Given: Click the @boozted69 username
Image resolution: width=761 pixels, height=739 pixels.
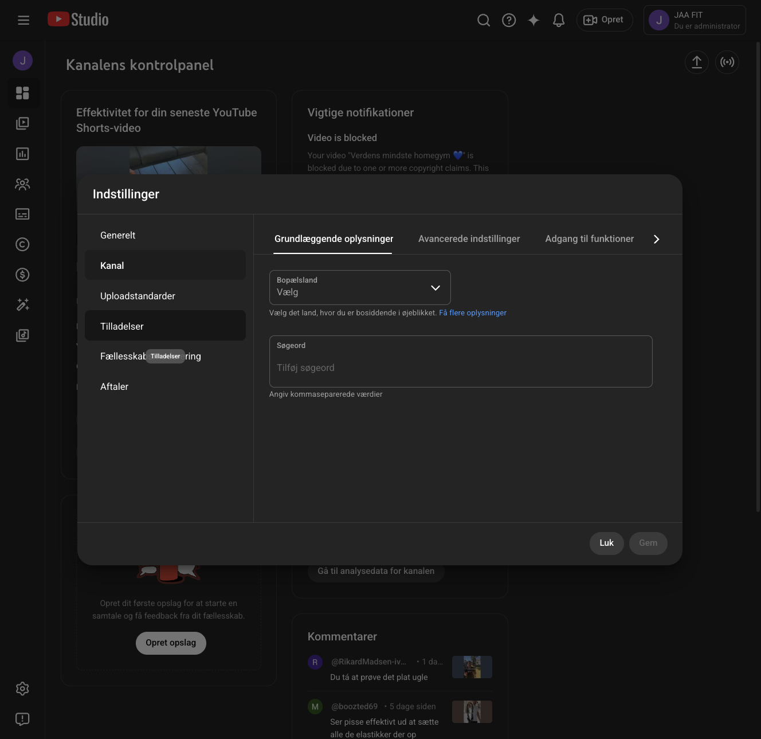Looking at the screenshot, I should click(355, 706).
